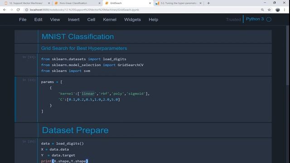Open the Kernel menu
The image size is (290, 163).
(x=110, y=19)
